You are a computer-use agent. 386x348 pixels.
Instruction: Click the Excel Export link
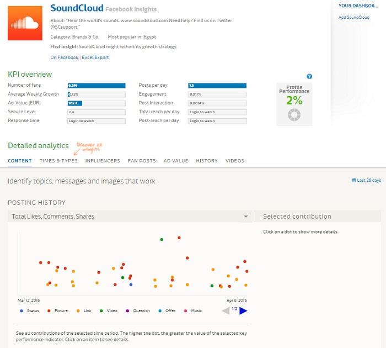pyautogui.click(x=95, y=57)
